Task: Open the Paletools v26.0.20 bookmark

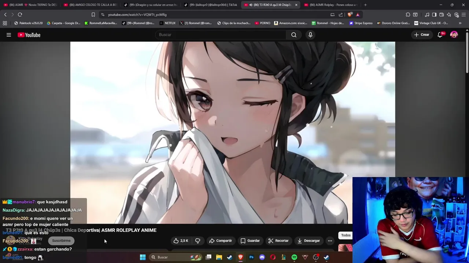Action: (28, 23)
